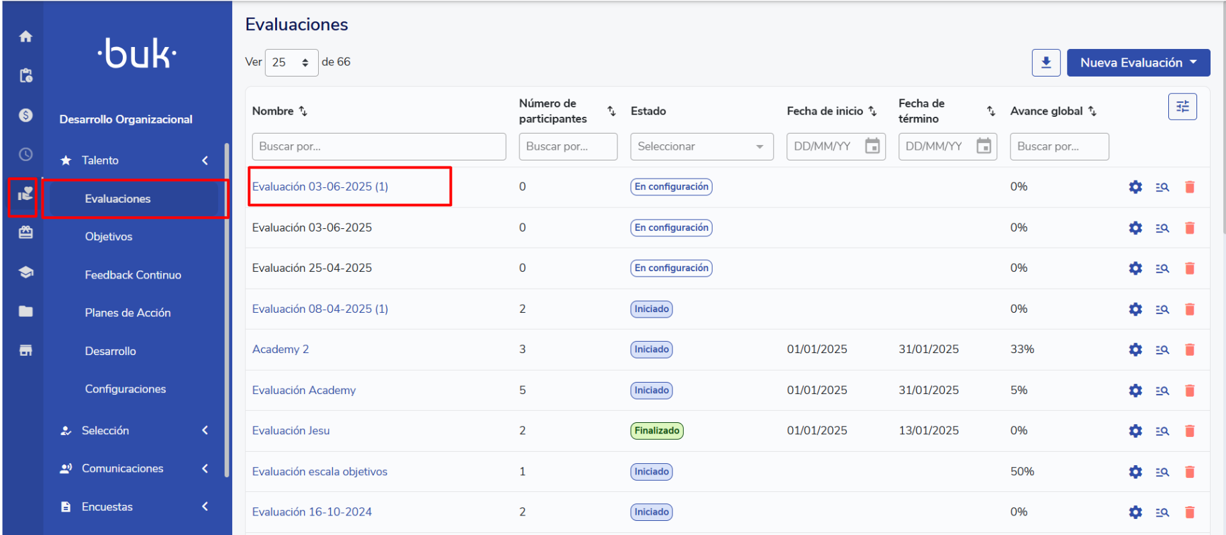Click the download button icon
Image resolution: width=1226 pixels, height=535 pixels.
1045,62
